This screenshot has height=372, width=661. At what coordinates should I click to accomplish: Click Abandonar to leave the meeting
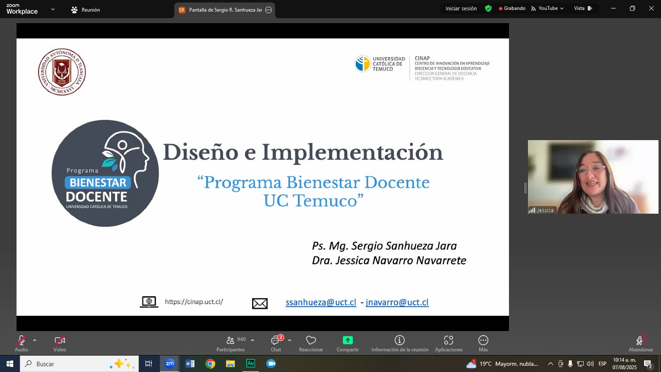(x=641, y=343)
